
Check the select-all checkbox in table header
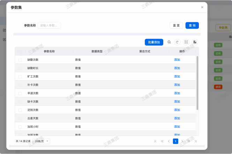(20, 51)
